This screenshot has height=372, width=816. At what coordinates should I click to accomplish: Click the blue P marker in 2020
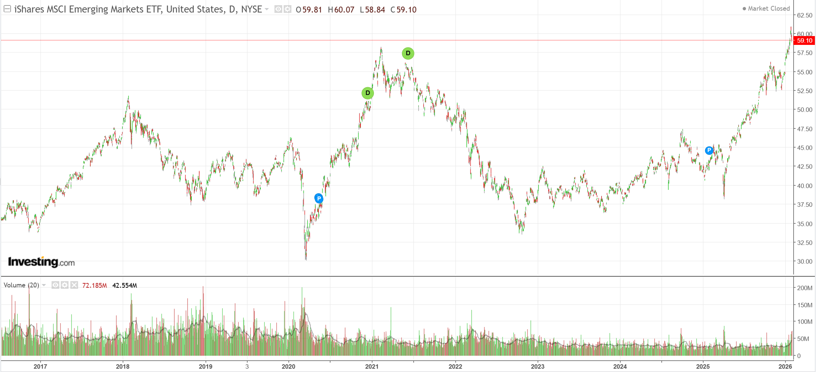319,198
